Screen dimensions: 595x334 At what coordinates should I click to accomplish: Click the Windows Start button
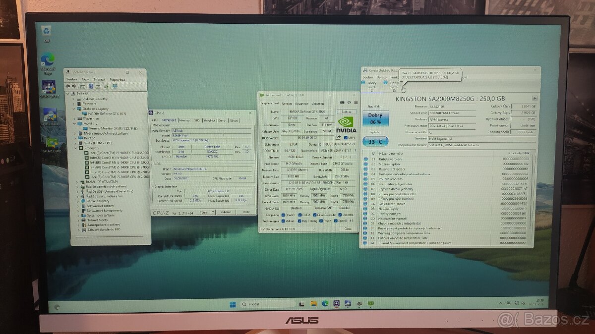[x=233, y=304]
